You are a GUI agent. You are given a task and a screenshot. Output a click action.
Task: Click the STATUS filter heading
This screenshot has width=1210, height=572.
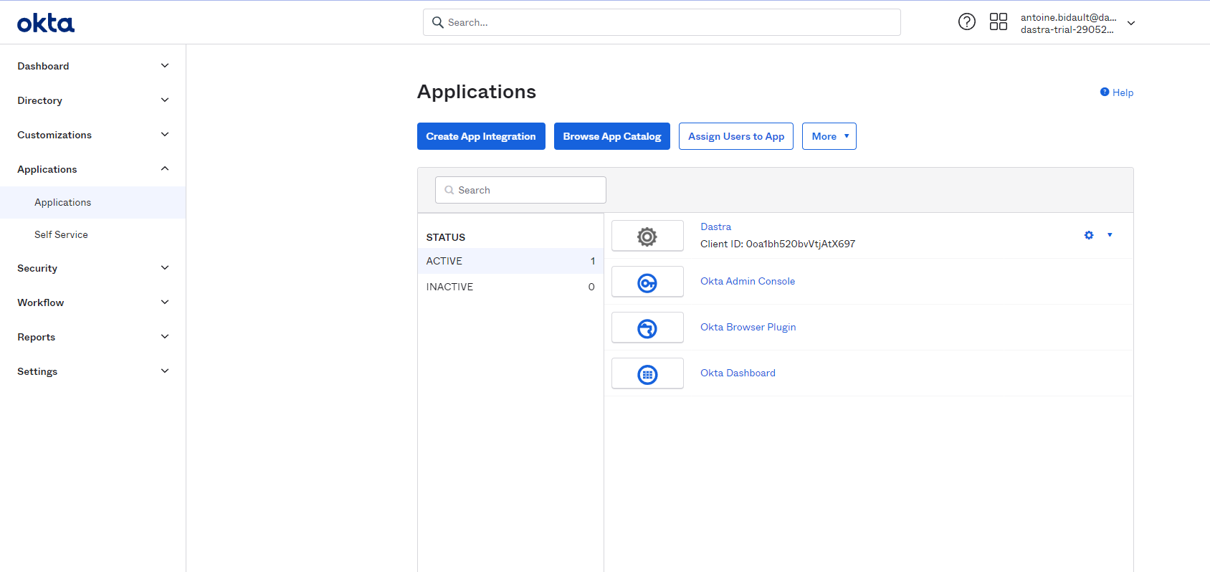click(446, 237)
